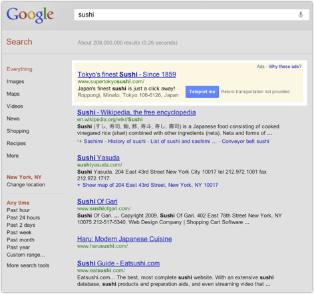
Task: Click the Google logo
Action: pos(30,15)
